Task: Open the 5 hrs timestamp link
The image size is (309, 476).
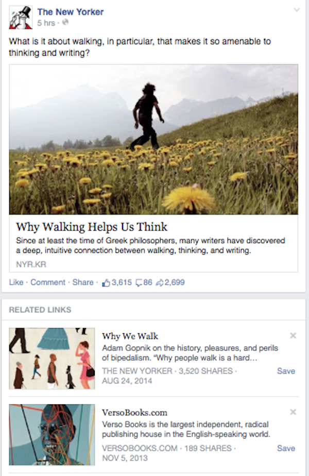Action: [46, 23]
